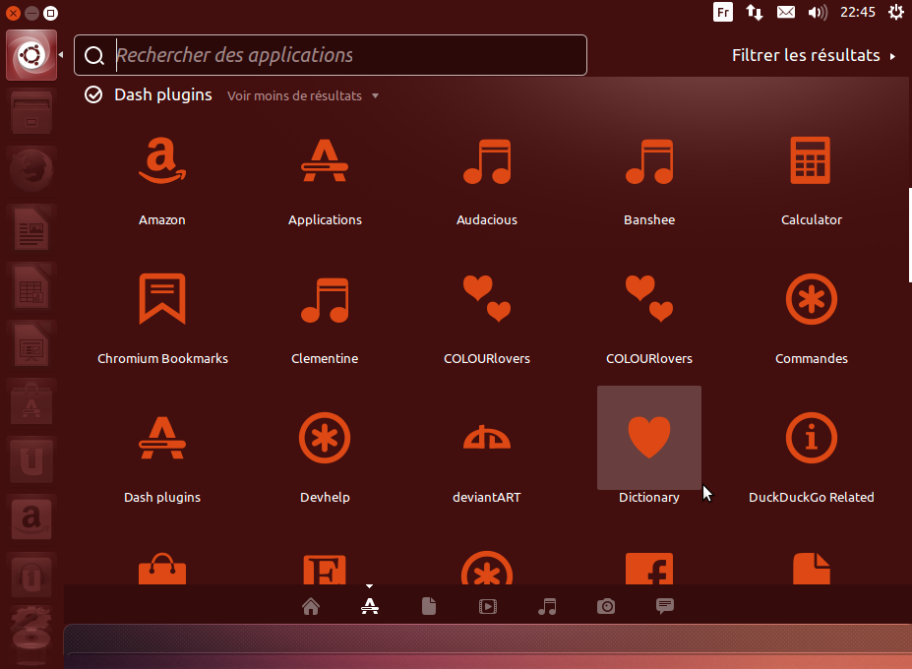Click the dash results scrollbar
912x669 pixels.
tap(910, 235)
